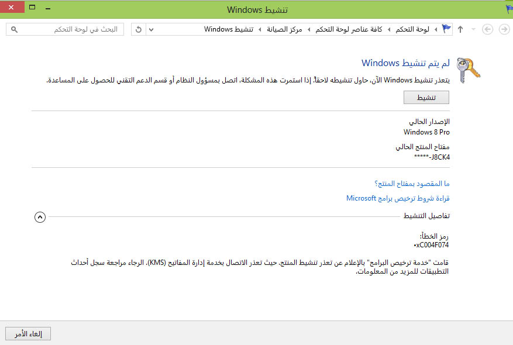Open the recent locations dropdown arrow
The width and height of the screenshot is (513, 345).
tap(473, 29)
